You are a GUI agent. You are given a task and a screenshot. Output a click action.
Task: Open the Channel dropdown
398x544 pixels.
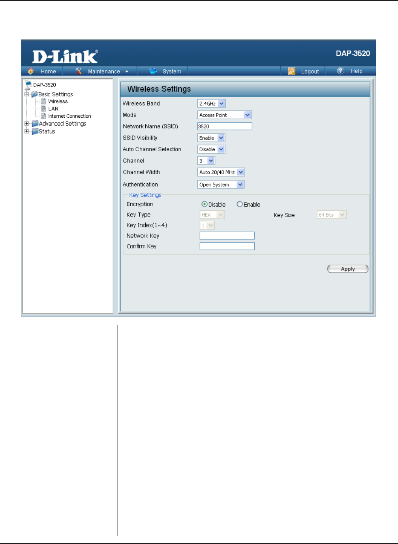(206, 161)
